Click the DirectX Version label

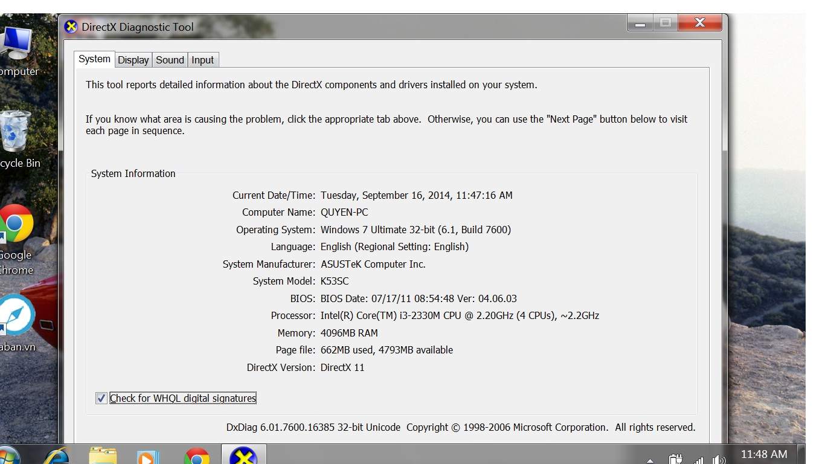tap(281, 367)
